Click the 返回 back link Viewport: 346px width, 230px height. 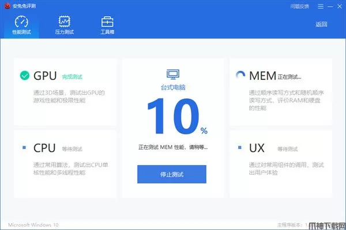pos(321,24)
